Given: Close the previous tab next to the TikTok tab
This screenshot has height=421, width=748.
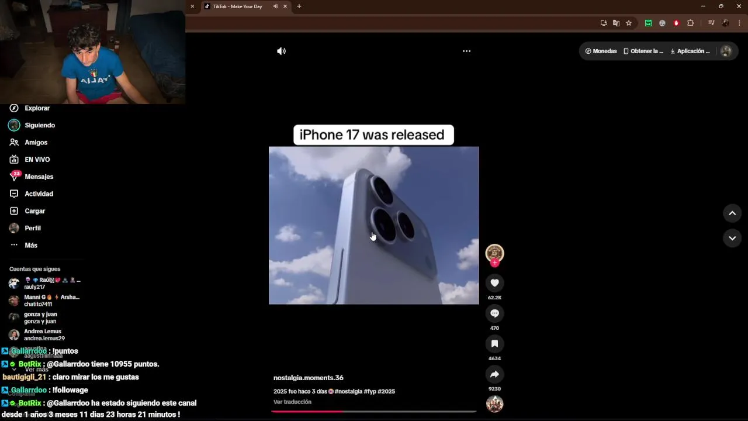Looking at the screenshot, I should (192, 6).
